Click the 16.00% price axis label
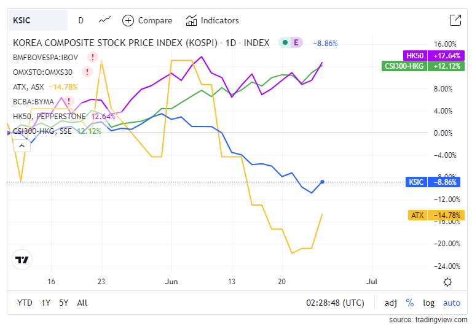Image resolution: width=472 pixels, height=329 pixels. click(445, 44)
